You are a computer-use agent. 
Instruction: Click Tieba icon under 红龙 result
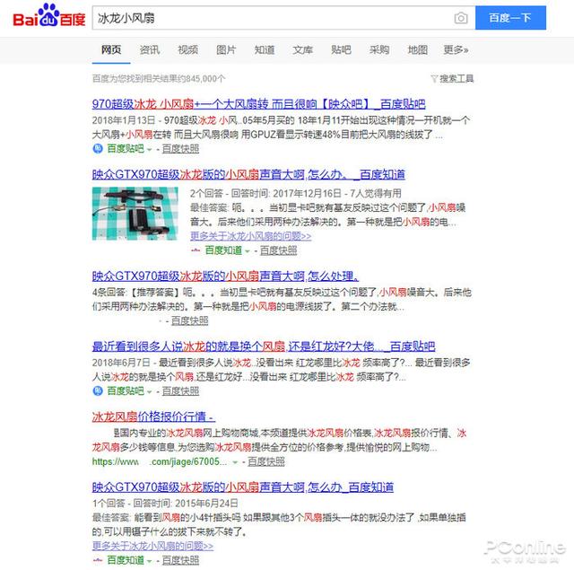[98, 390]
